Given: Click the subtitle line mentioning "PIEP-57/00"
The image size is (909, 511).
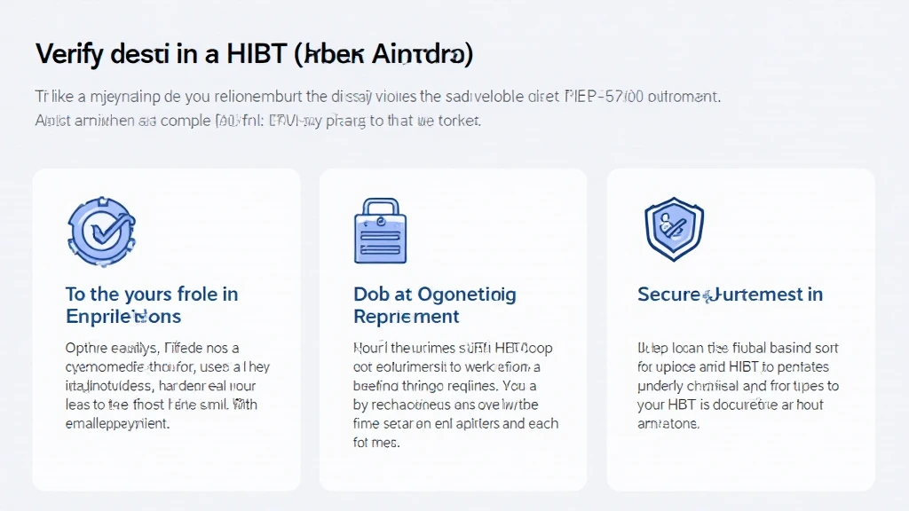Looking at the screenshot, I should 378,96.
